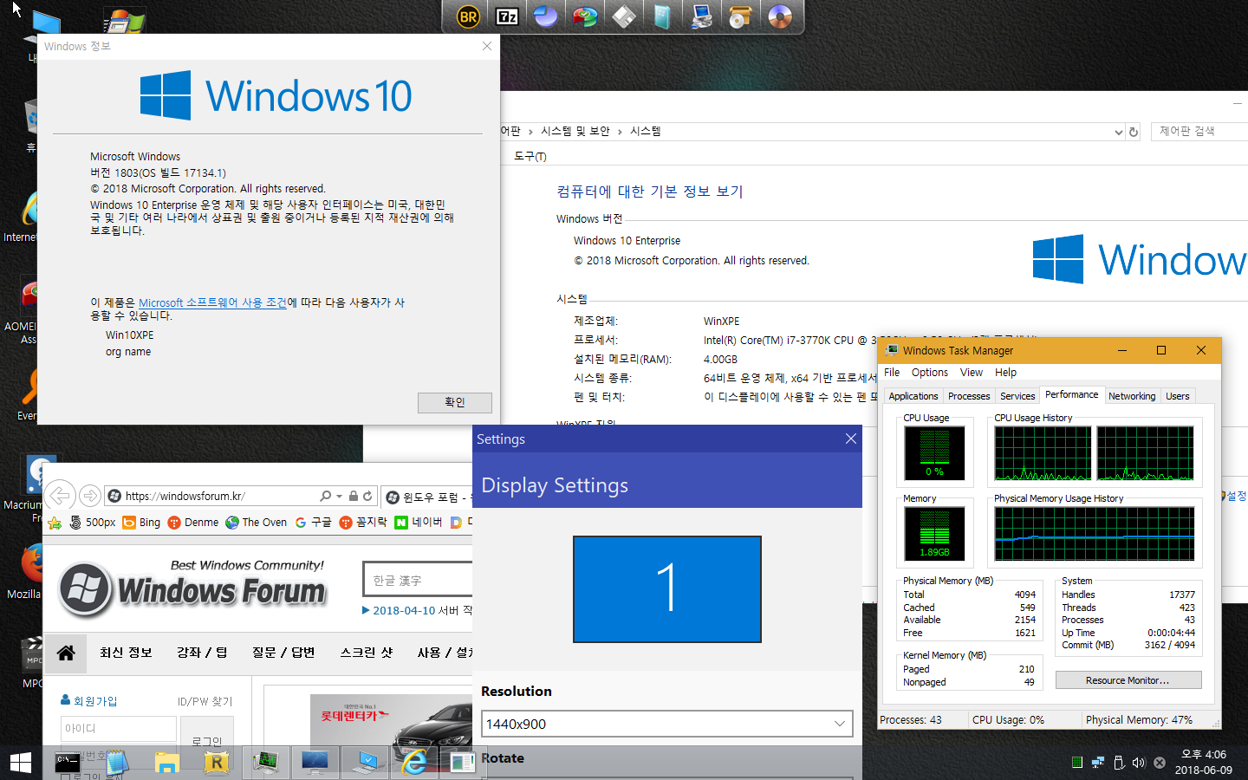The image size is (1248, 780).
Task: Click the control panel refresh button
Action: [1133, 132]
